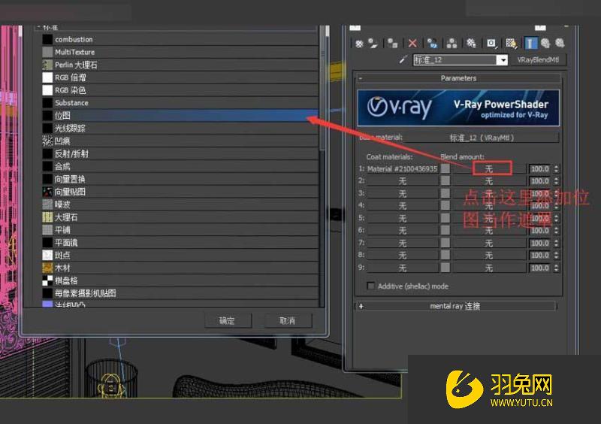This screenshot has height=424, width=601.
Task: Select the MultiTexture map entry
Action: coord(180,52)
